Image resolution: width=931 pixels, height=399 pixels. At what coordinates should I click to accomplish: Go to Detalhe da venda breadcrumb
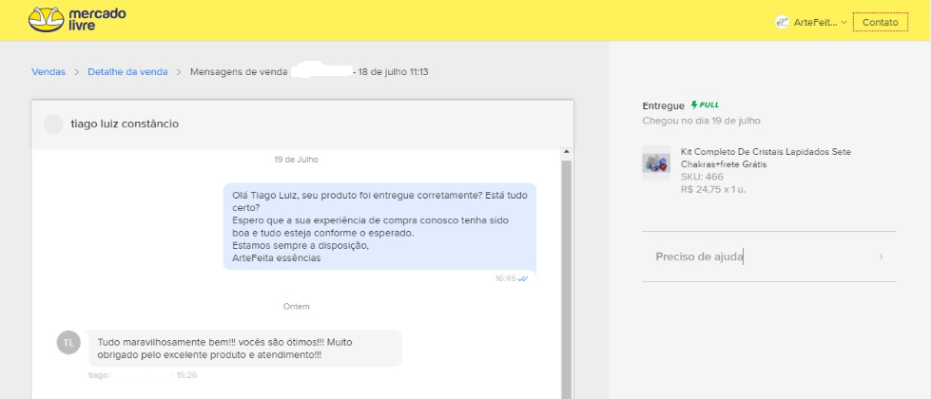tap(127, 72)
